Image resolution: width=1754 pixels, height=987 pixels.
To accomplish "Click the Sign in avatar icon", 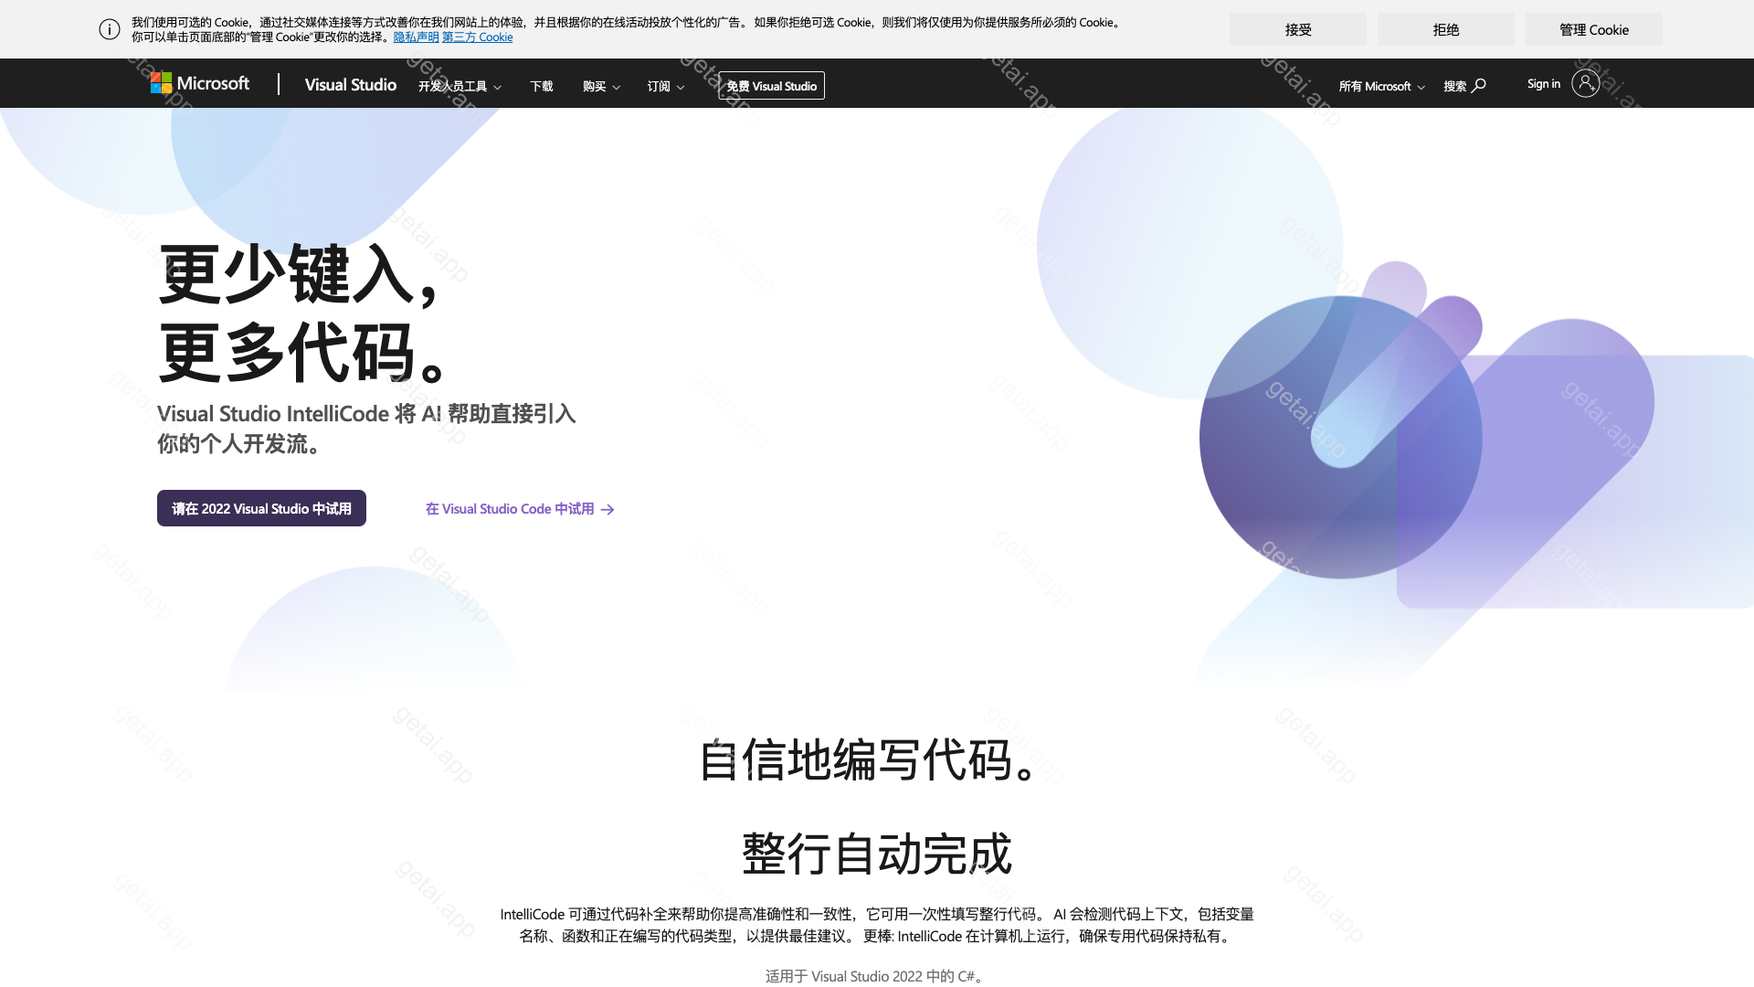I will click(1586, 84).
